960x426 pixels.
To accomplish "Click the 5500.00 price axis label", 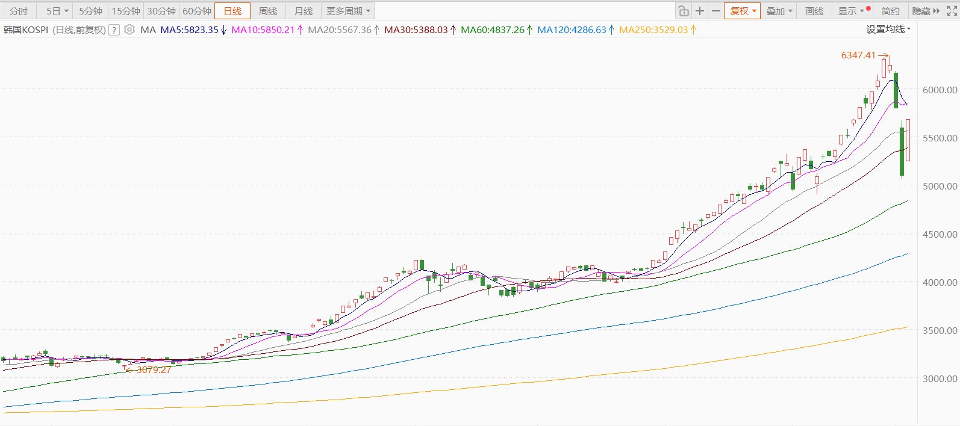I will 940,138.
